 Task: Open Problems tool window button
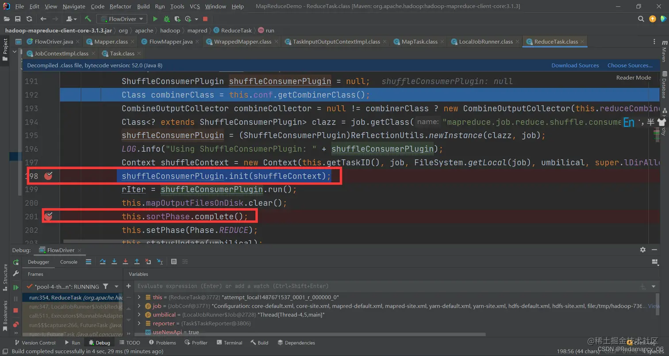point(162,343)
